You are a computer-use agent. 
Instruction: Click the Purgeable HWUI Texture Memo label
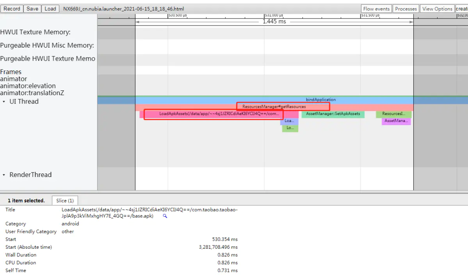click(48, 59)
